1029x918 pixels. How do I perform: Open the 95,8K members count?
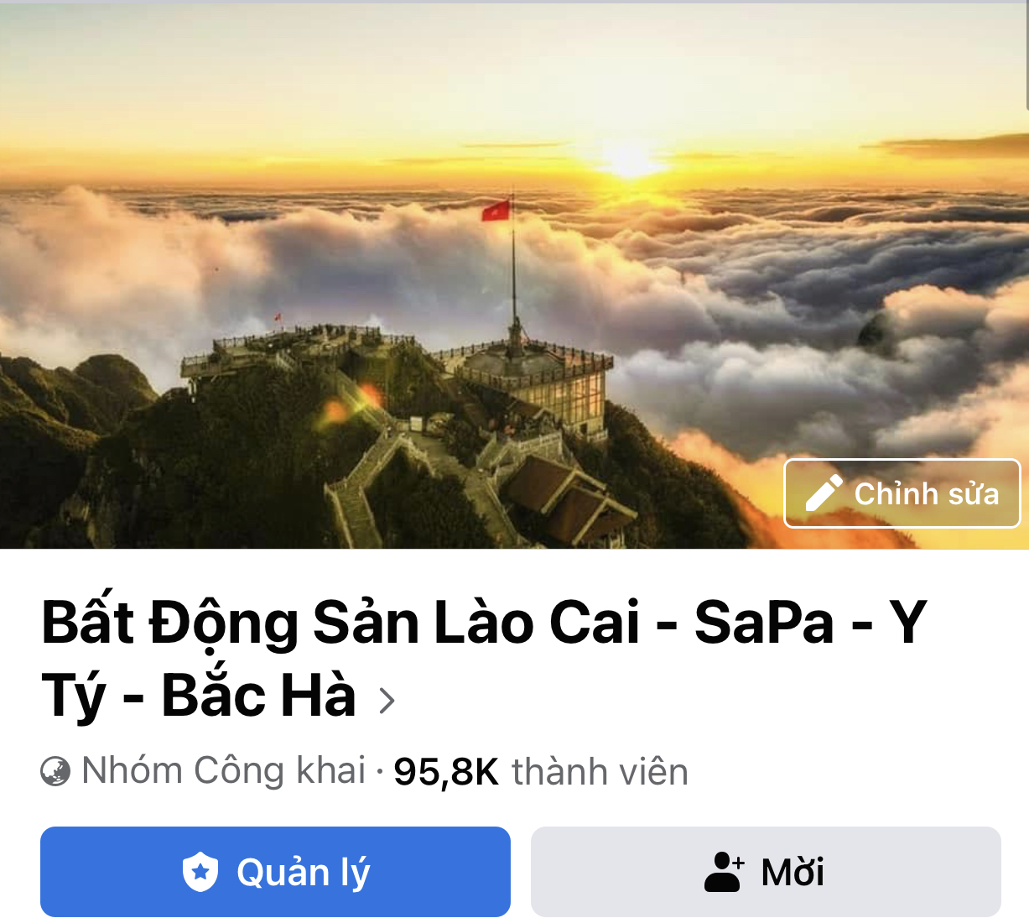tap(446, 772)
